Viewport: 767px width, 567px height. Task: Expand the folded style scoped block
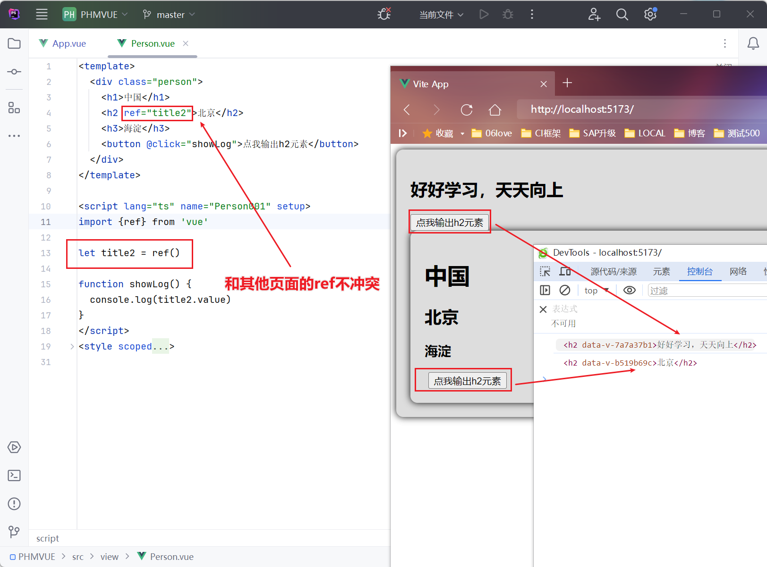(72, 347)
